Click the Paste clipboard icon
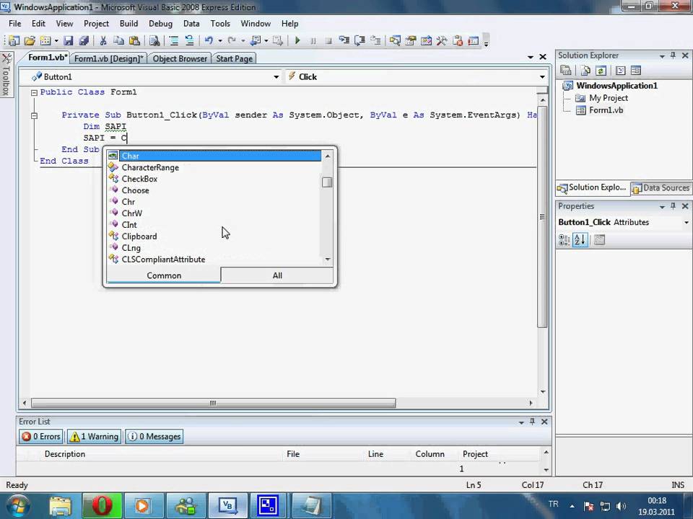Viewport: 693px width, 519px height. click(x=134, y=41)
